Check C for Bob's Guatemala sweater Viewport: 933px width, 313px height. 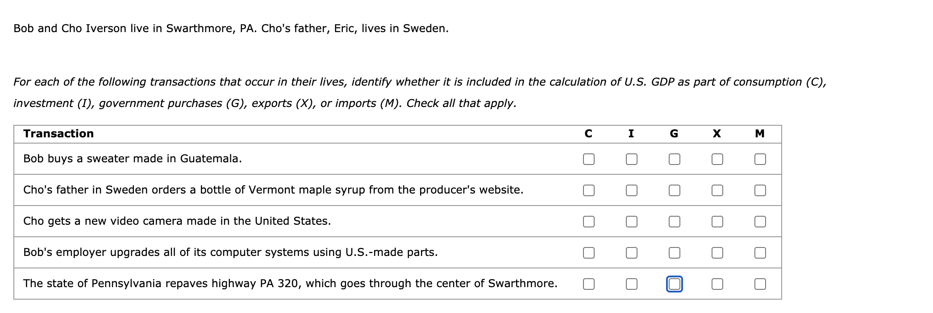588,159
